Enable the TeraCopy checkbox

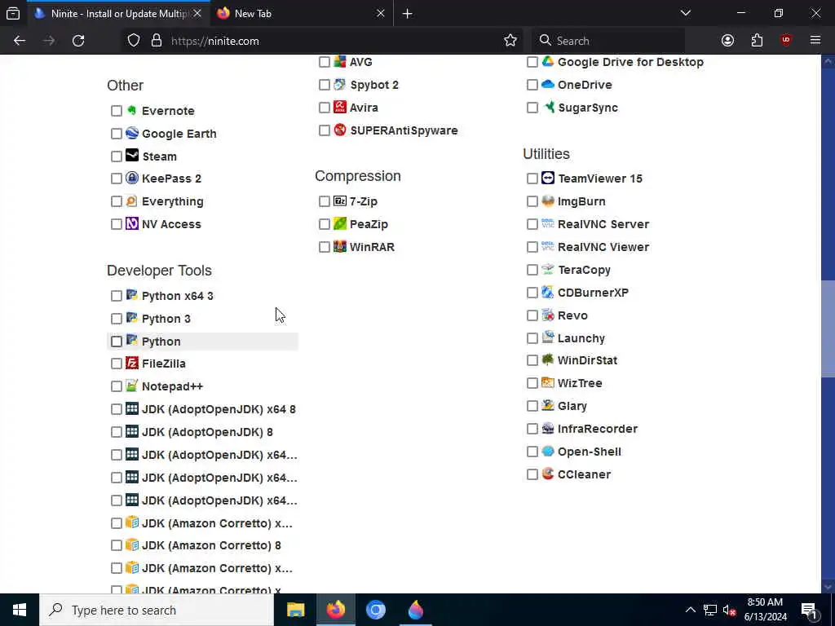pos(532,271)
